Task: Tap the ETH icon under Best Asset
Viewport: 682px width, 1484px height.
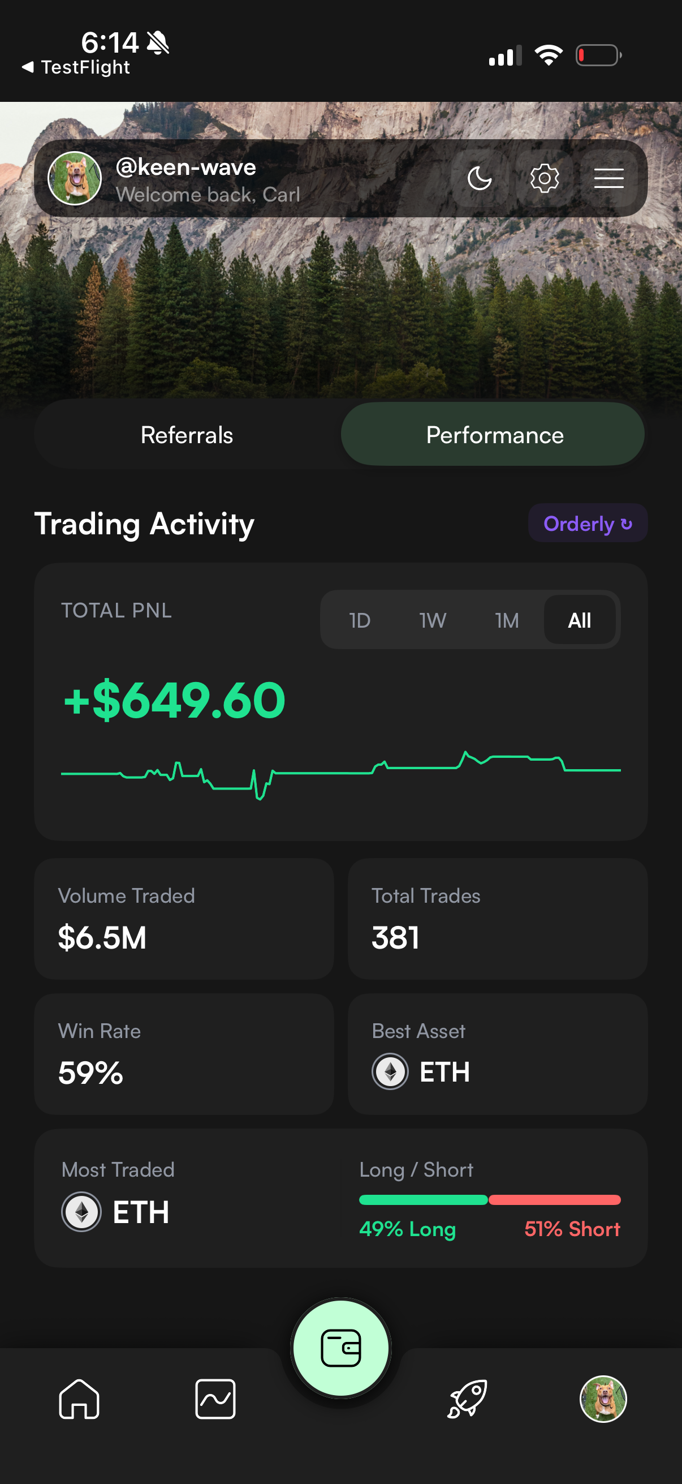Action: pos(390,1071)
